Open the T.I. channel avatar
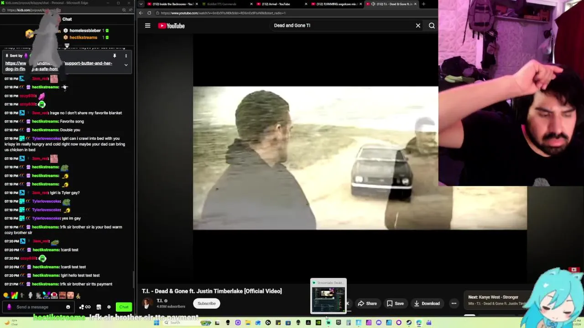This screenshot has height=328, width=584. click(x=147, y=303)
